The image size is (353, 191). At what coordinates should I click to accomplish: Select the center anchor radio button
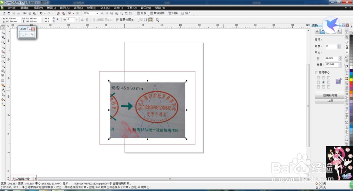[323, 82]
